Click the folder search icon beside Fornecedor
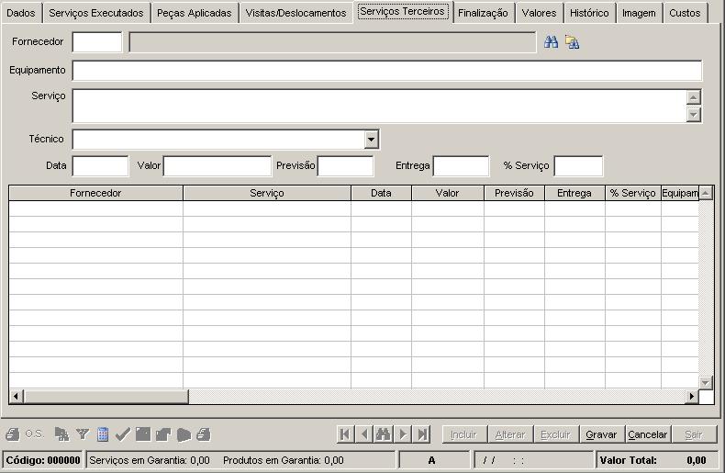This screenshot has width=725, height=473. pyautogui.click(x=572, y=42)
